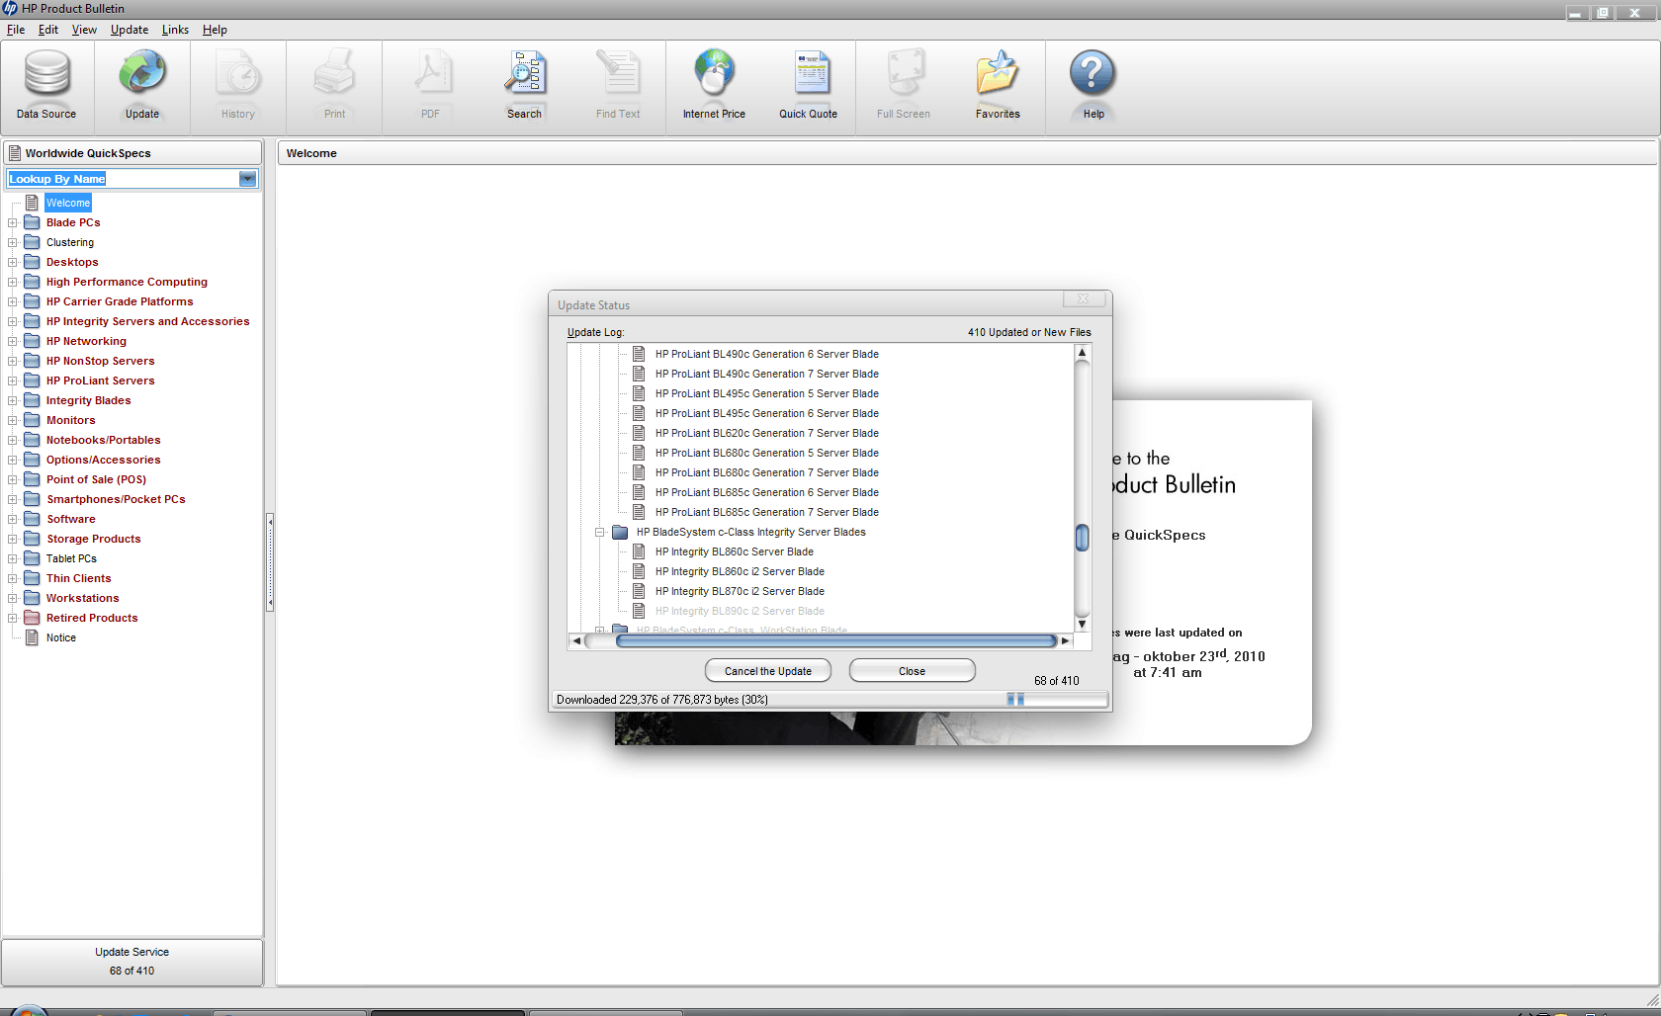Viewport: 1661px width, 1016px height.
Task: Select Integrity Blades tree item
Action: point(88,400)
